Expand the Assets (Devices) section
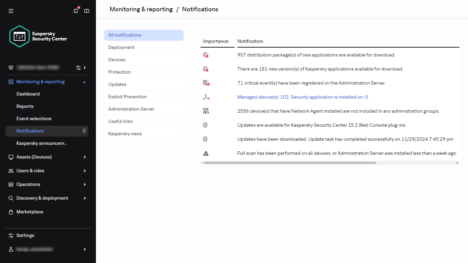This screenshot has height=263, width=468. click(x=84, y=157)
